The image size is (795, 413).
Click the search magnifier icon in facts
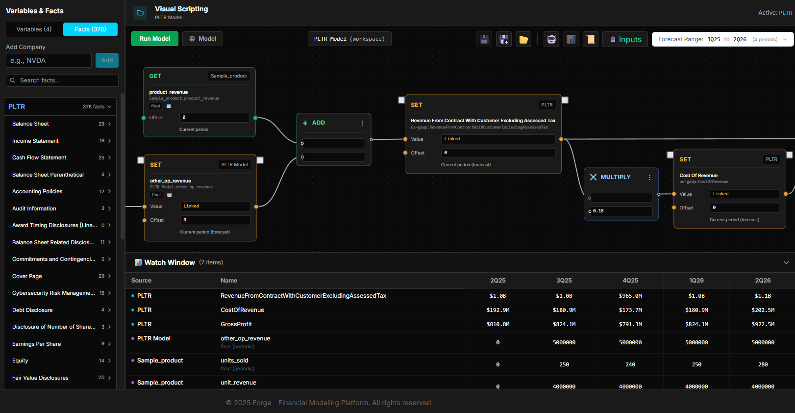pos(13,80)
